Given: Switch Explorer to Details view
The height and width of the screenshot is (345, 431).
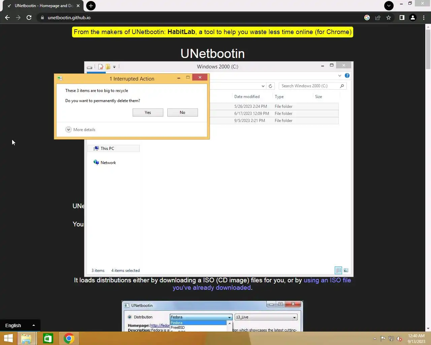Looking at the screenshot, I should (x=338, y=271).
